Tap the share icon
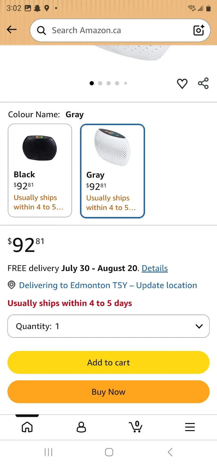The image size is (217, 465). point(203,83)
